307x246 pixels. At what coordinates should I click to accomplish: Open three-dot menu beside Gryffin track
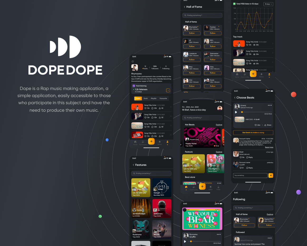(x=219, y=234)
